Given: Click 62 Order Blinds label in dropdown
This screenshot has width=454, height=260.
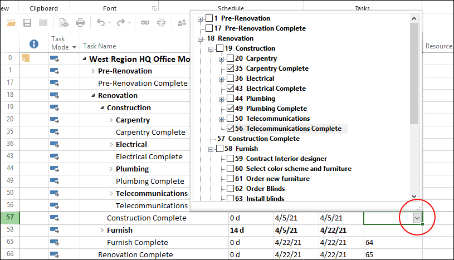Looking at the screenshot, I should [260, 189].
